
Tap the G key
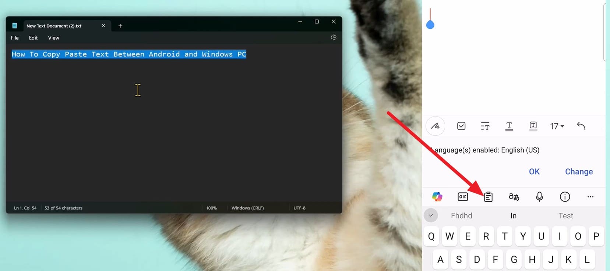pos(514,260)
